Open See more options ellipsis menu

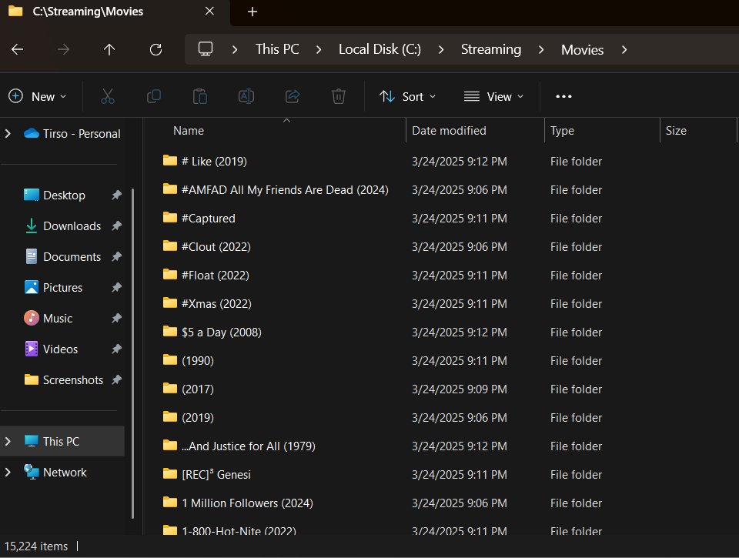563,96
